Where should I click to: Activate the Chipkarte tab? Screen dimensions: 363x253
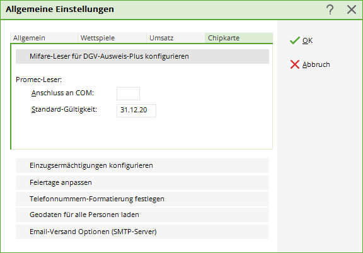point(239,38)
